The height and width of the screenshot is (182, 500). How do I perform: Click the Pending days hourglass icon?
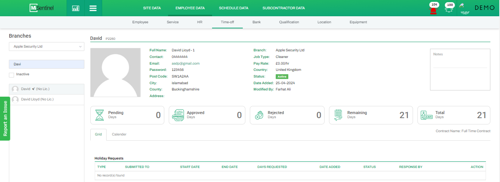click(100, 115)
